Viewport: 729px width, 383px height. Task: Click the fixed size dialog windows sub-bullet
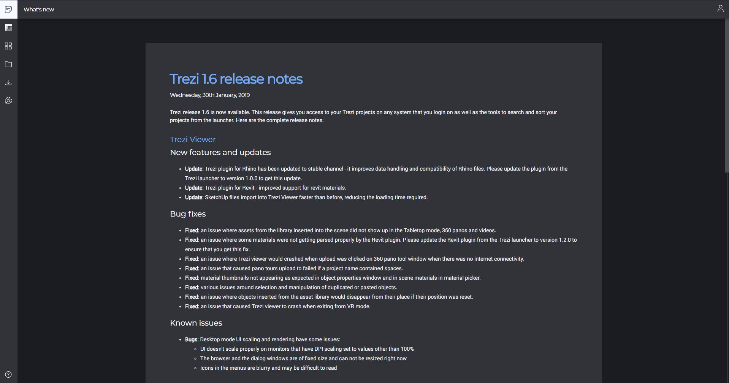pyautogui.click(x=303, y=358)
